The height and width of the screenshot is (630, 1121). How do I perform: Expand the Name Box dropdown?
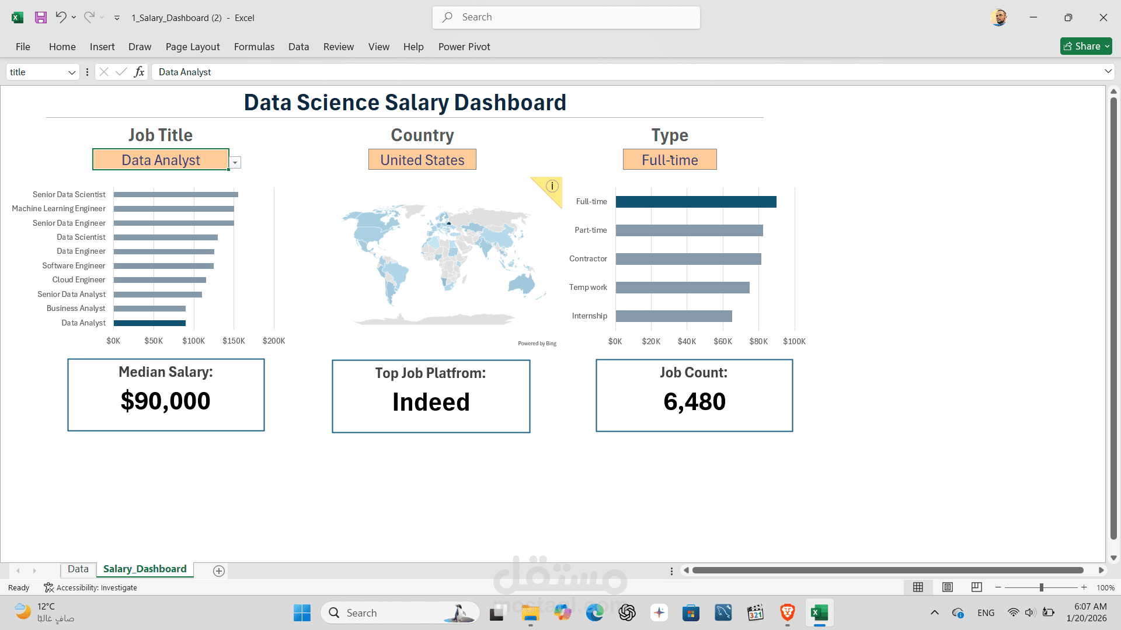pos(72,72)
